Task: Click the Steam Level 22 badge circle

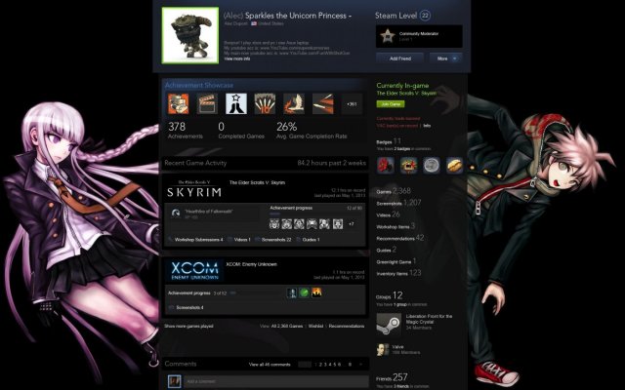Action: 426,16
